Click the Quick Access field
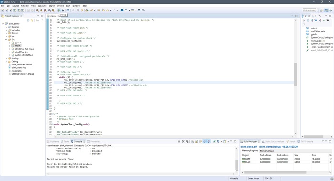Viewport: 334px width, 181px height. click(x=309, y=10)
